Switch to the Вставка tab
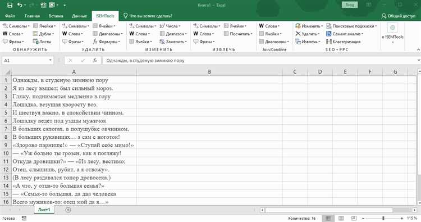The height and width of the screenshot is (222, 421). pyautogui.click(x=56, y=16)
